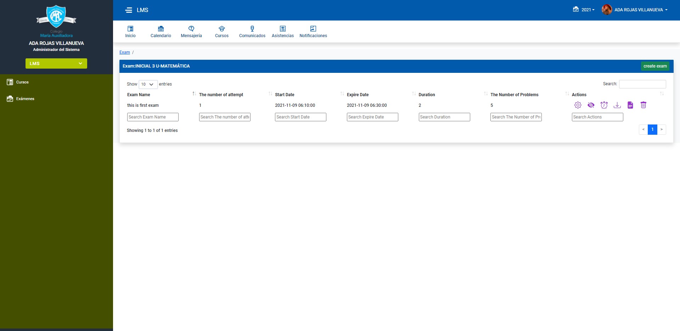Click expire date 2021-11-09 06:30:00

(x=367, y=105)
